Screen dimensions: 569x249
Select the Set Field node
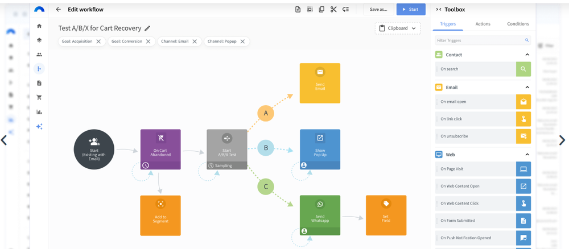[386, 215]
